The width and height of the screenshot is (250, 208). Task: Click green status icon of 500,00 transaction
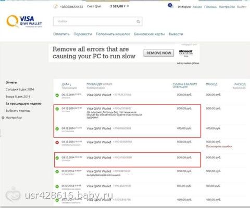(57, 158)
